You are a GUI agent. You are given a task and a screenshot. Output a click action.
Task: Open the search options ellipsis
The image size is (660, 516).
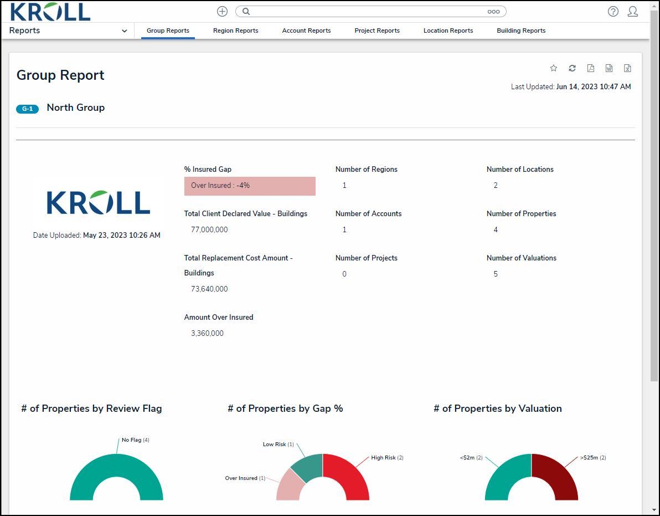coord(493,12)
